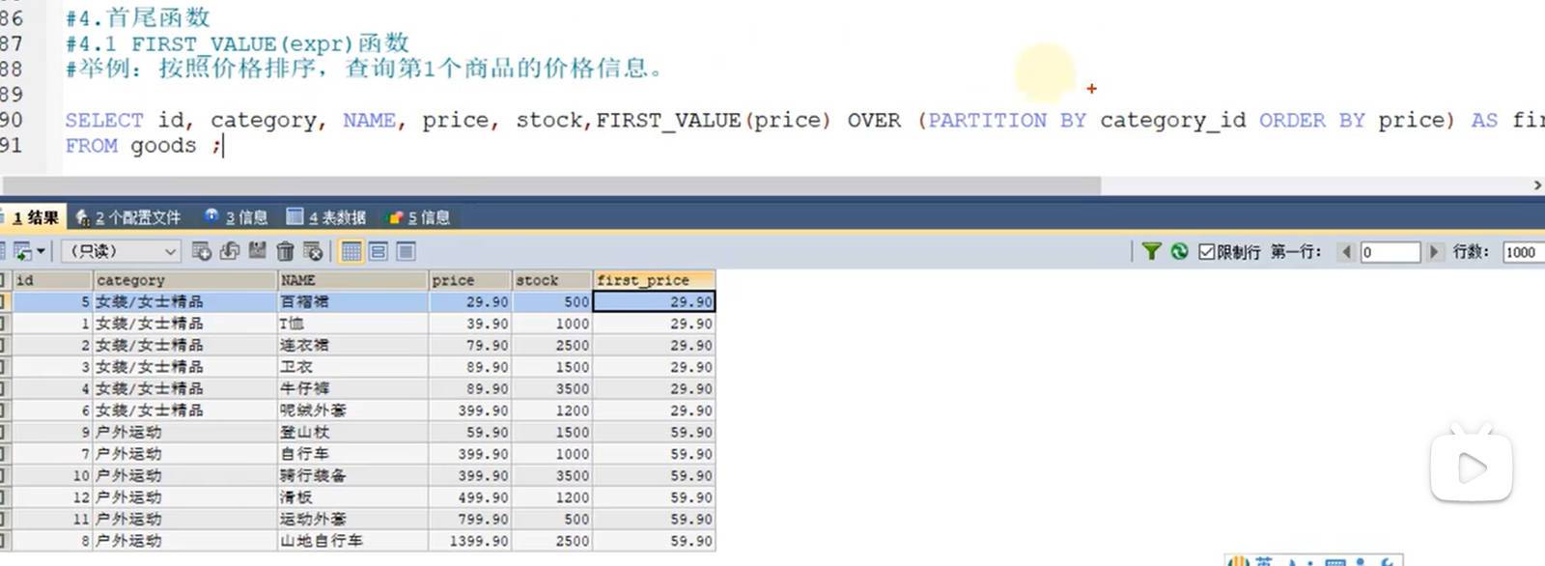Image resolution: width=1545 pixels, height=566 pixels.
Task: Open the 2 个配置文件 tab
Action: (128, 217)
